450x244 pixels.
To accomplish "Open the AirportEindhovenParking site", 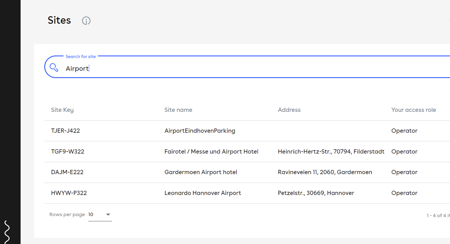I will 200,131.
